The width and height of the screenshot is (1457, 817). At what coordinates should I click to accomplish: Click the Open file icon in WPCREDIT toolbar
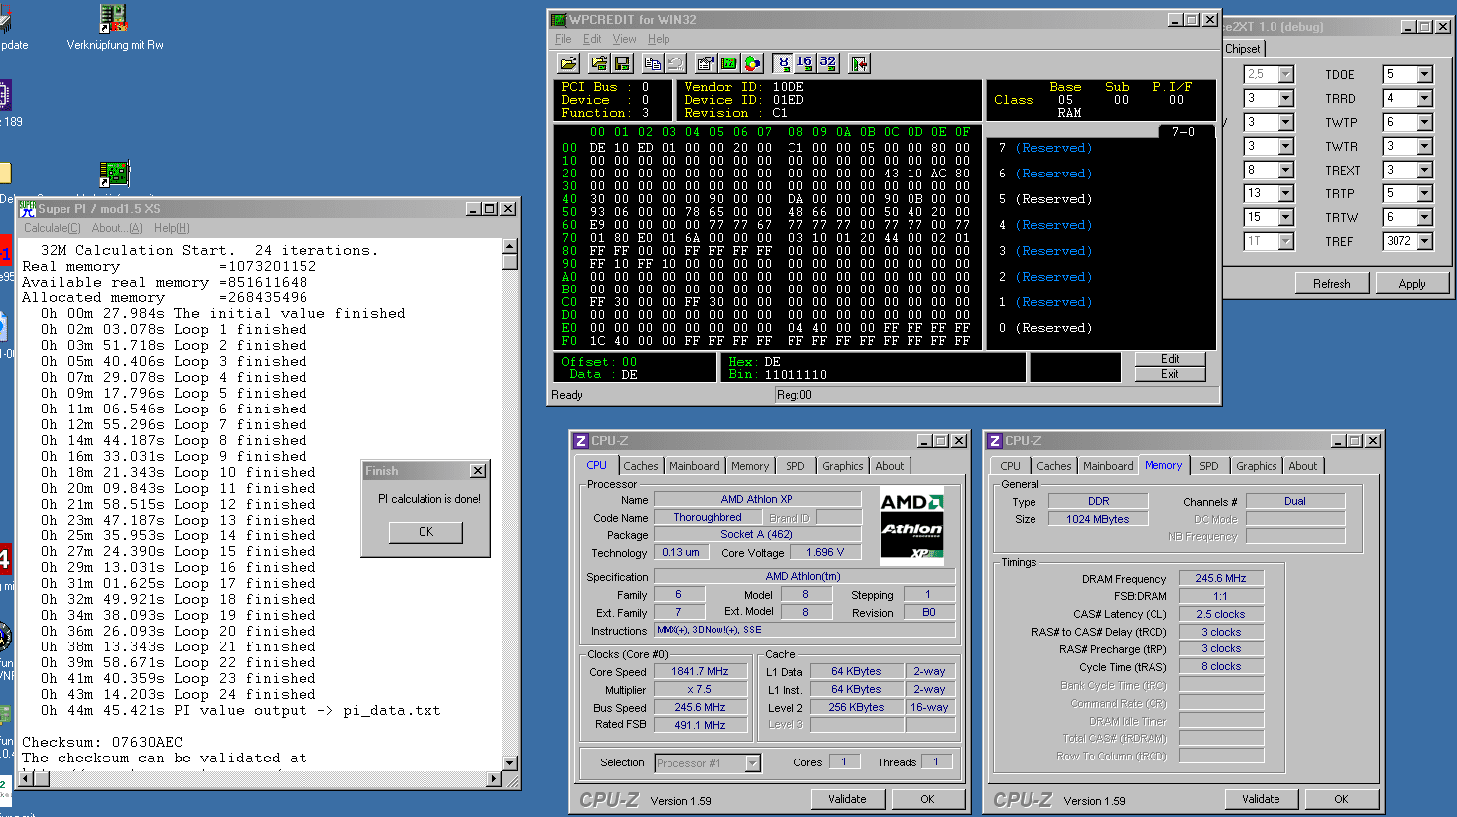coord(568,63)
